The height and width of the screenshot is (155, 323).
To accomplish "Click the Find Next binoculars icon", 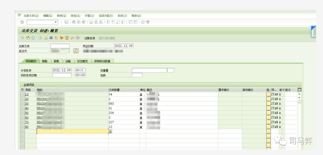I will tap(101, 22).
